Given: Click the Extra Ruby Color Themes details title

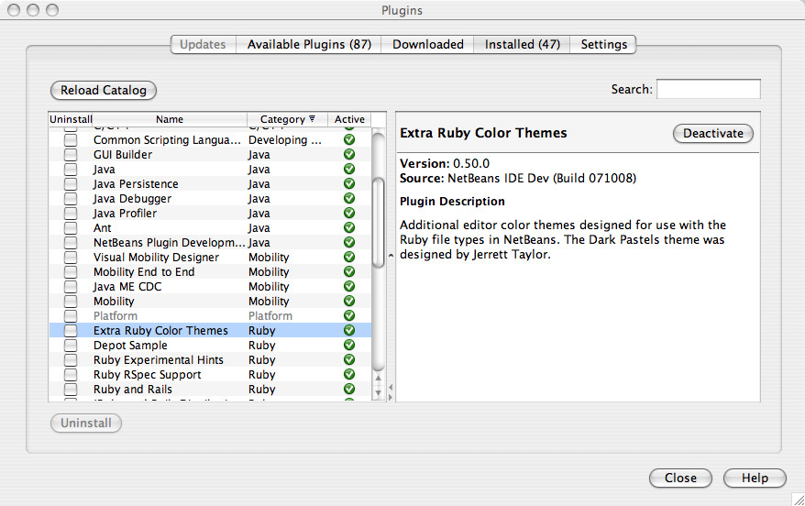Looking at the screenshot, I should [483, 133].
